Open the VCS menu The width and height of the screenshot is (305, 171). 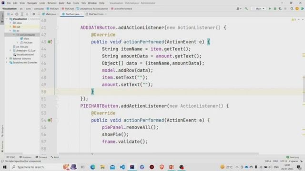(x=83, y=3)
